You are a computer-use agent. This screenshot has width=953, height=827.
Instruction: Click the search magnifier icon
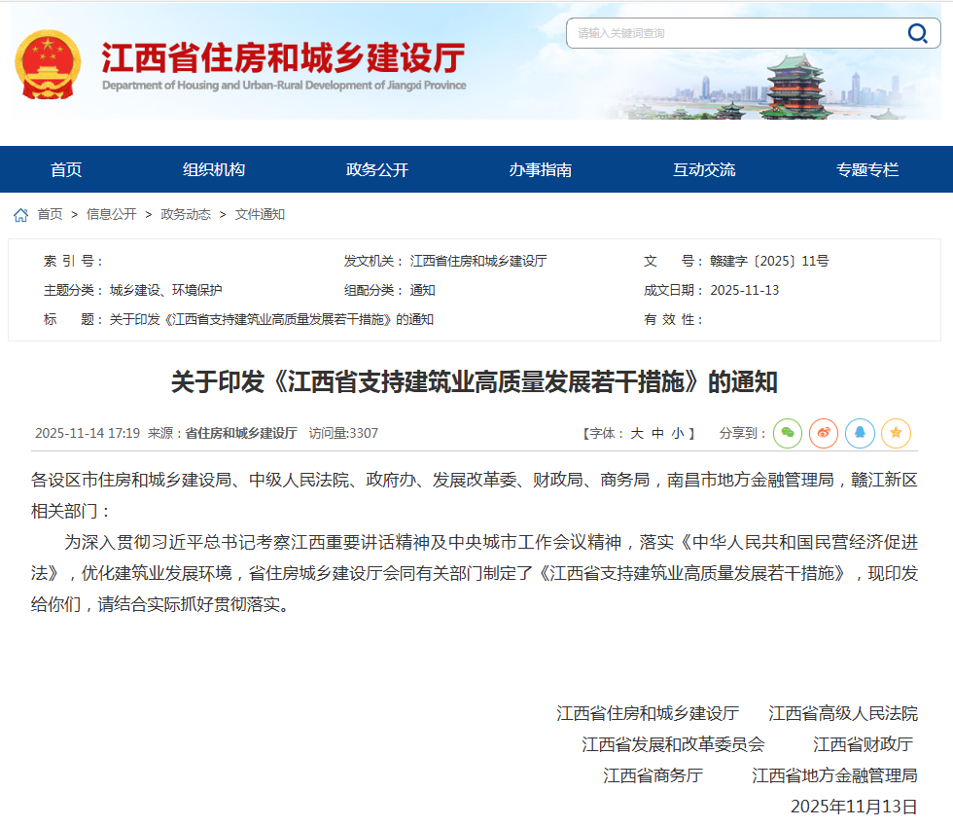(917, 34)
